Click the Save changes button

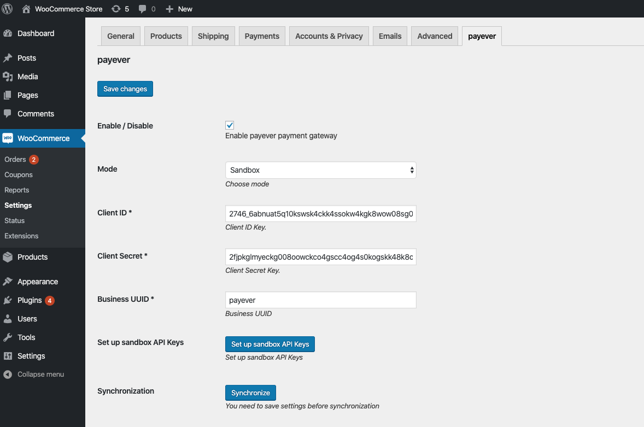point(125,89)
